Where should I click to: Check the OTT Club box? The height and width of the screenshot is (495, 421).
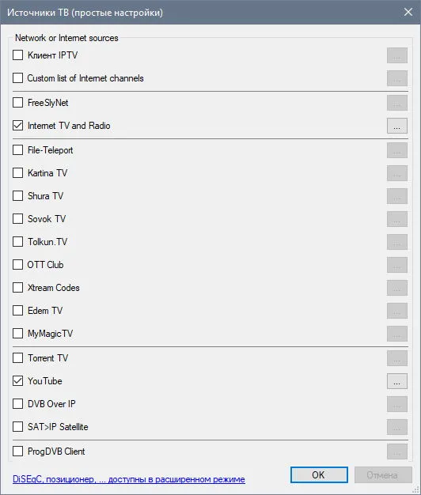point(17,265)
